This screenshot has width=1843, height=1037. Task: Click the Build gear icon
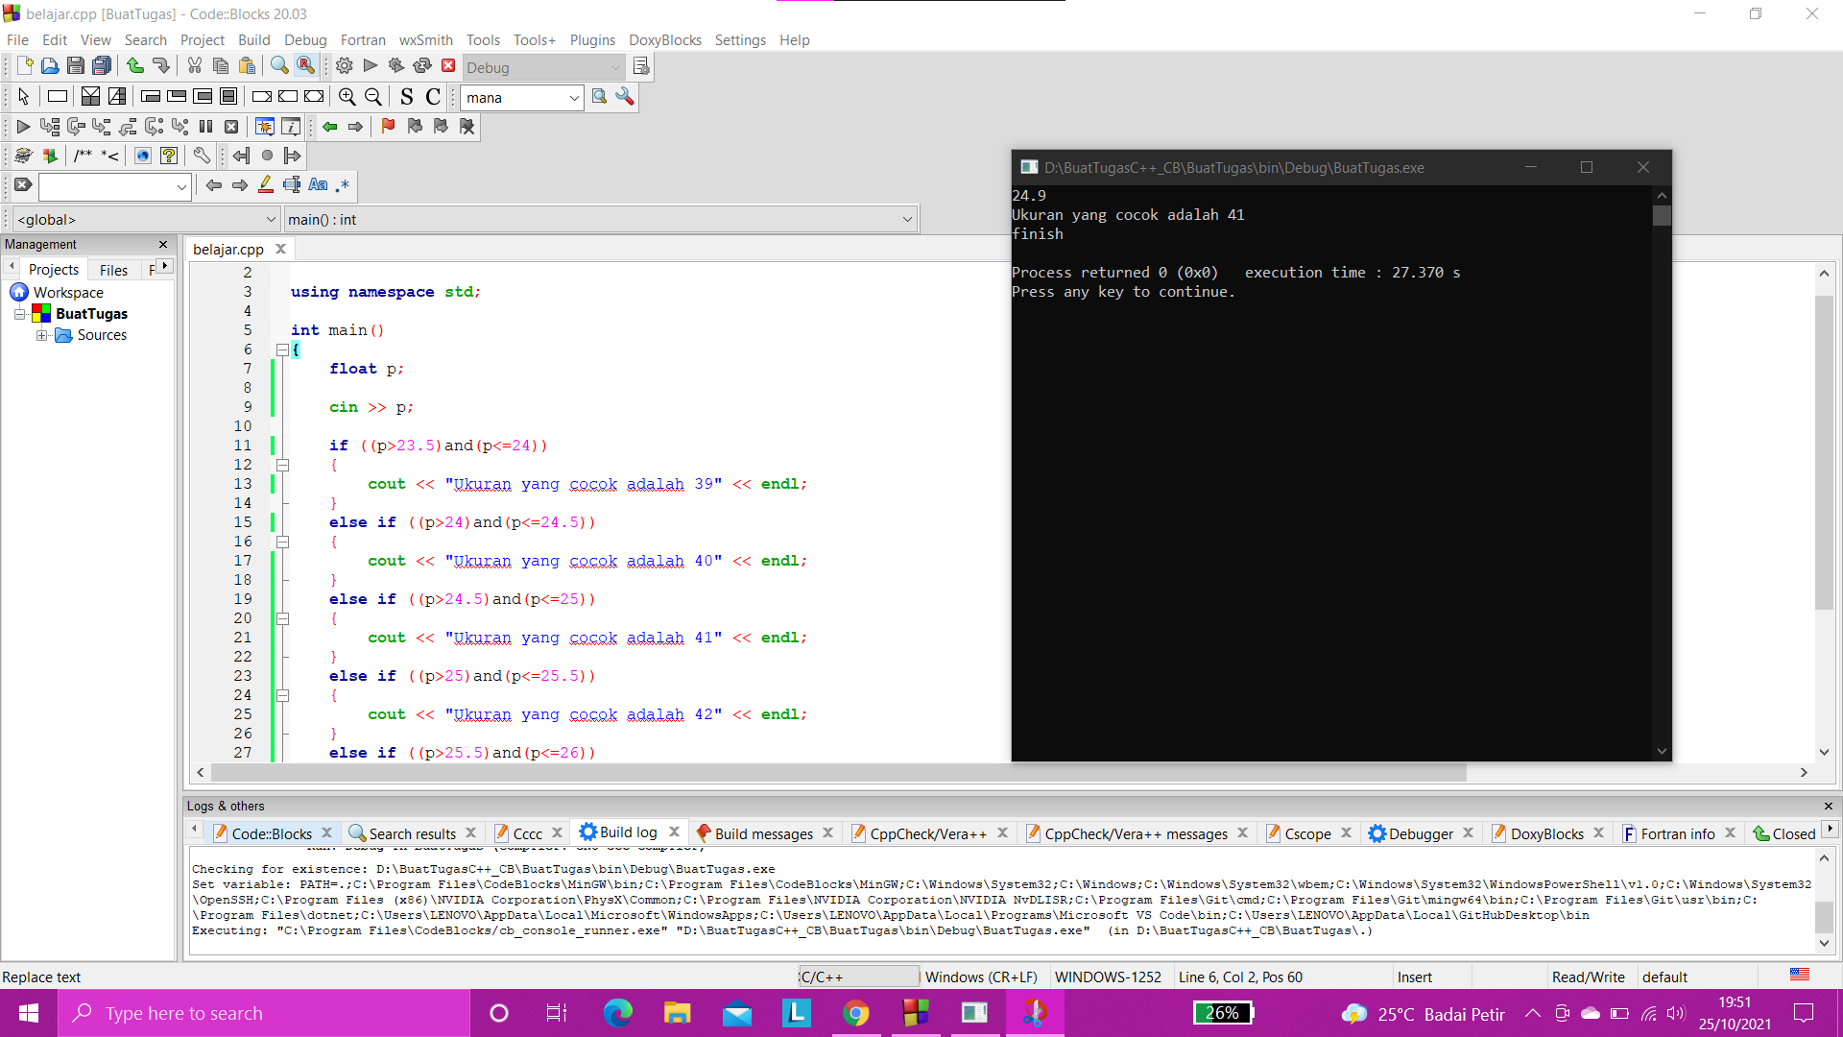(345, 66)
